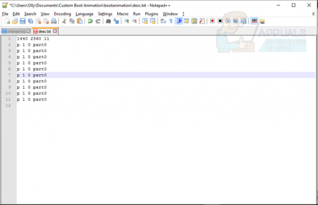
Task: Click the Zoom in magnifier icon
Action: 127,21
